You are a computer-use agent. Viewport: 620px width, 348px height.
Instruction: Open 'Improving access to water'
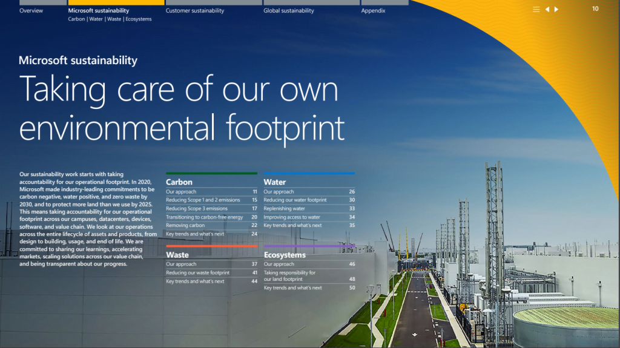(309, 217)
